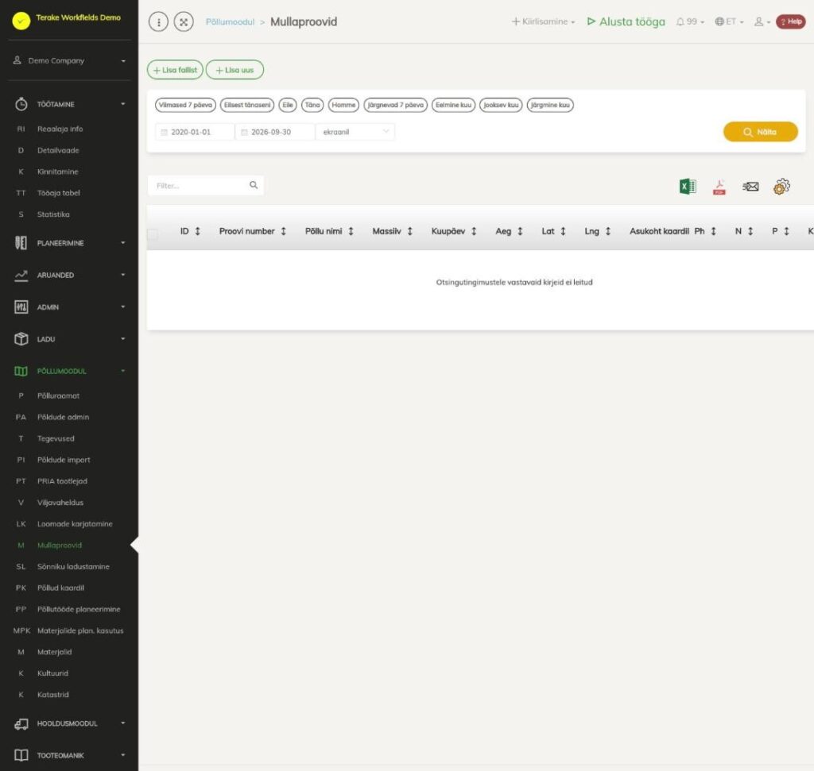This screenshot has height=771, width=814.
Task: Open the user profile icon menu
Action: coord(762,21)
